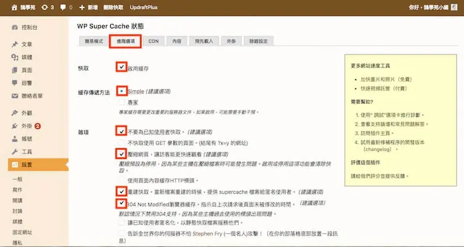Open the Posts 文章 pin icon
The image size is (464, 247).
(x=15, y=45)
